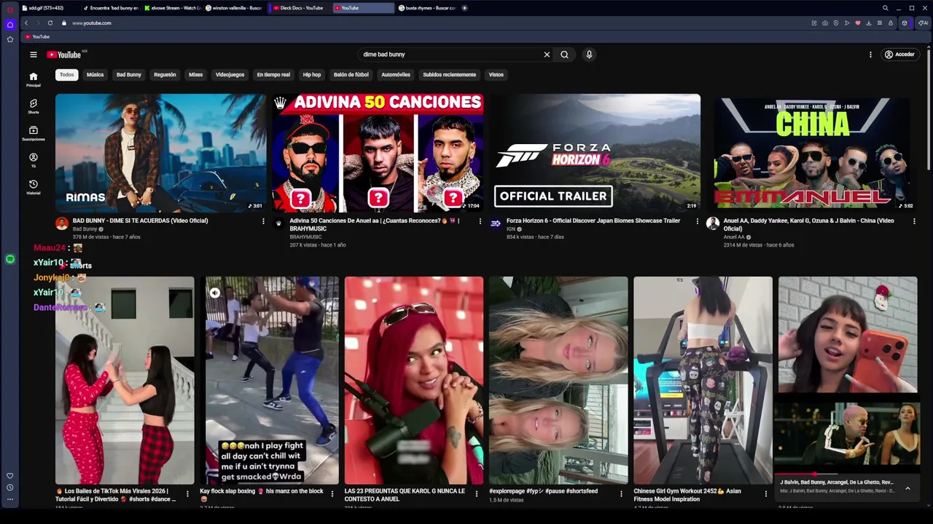This screenshot has height=524, width=933.
Task: Click the YouTube page vertical scrollbar
Action: pos(929,109)
